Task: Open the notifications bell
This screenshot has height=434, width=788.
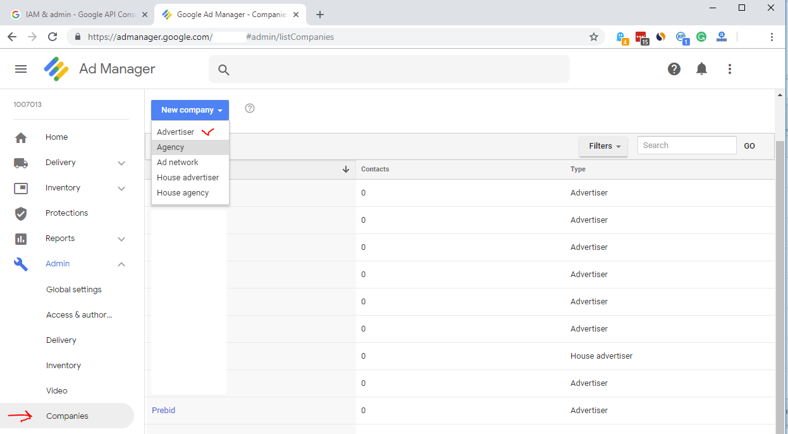Action: click(x=701, y=69)
